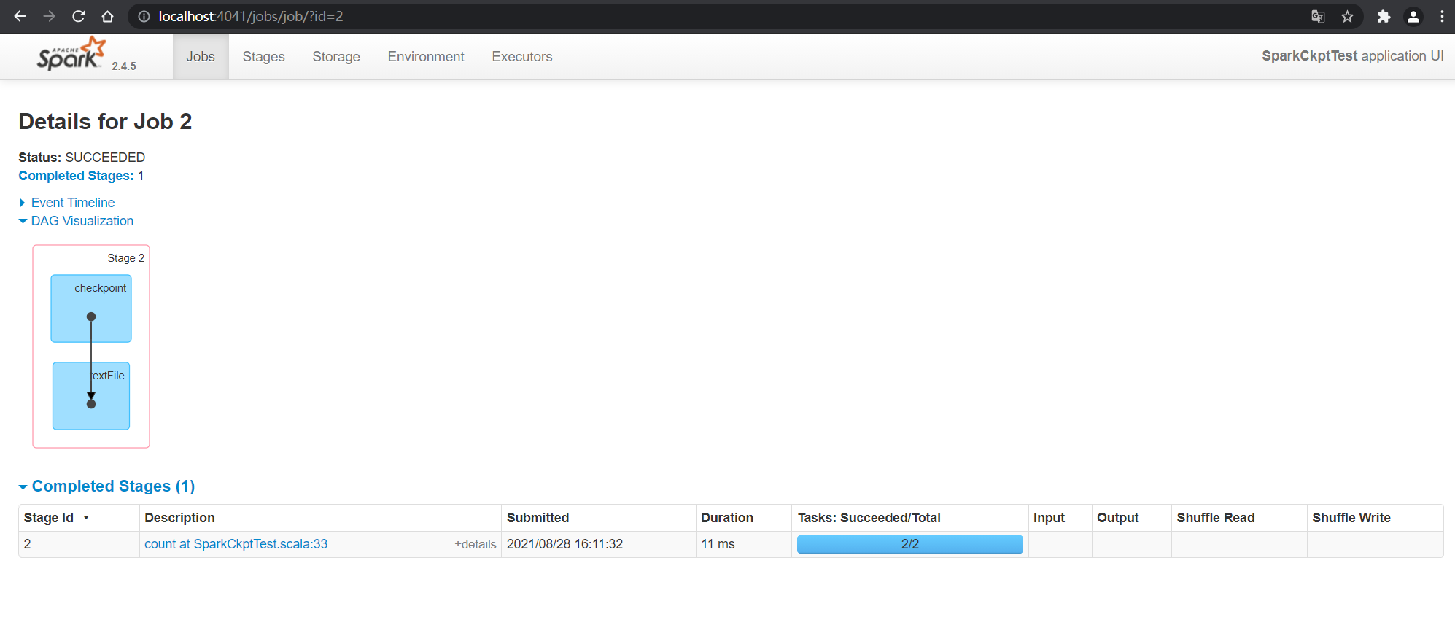This screenshot has width=1455, height=617.
Task: Click the 2/2 tasks progress bar
Action: (x=909, y=544)
